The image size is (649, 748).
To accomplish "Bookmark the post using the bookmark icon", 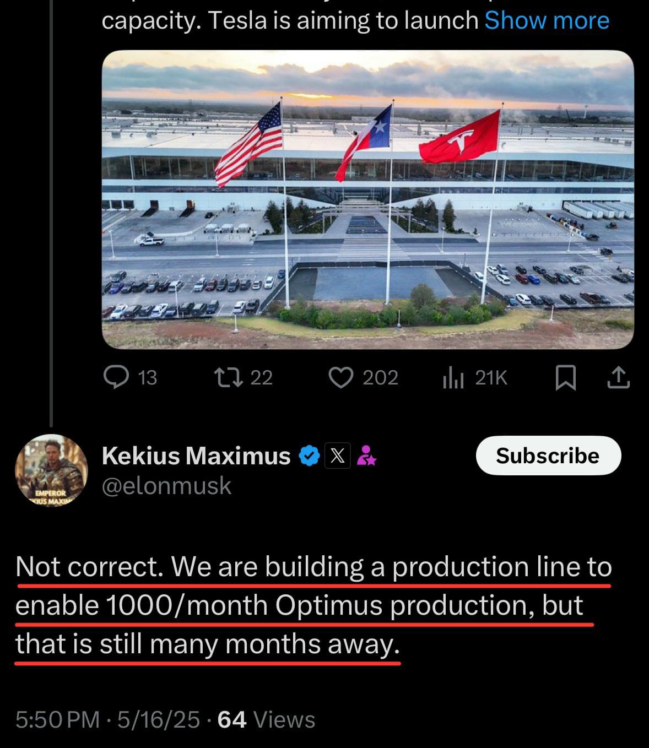I will pyautogui.click(x=569, y=377).
